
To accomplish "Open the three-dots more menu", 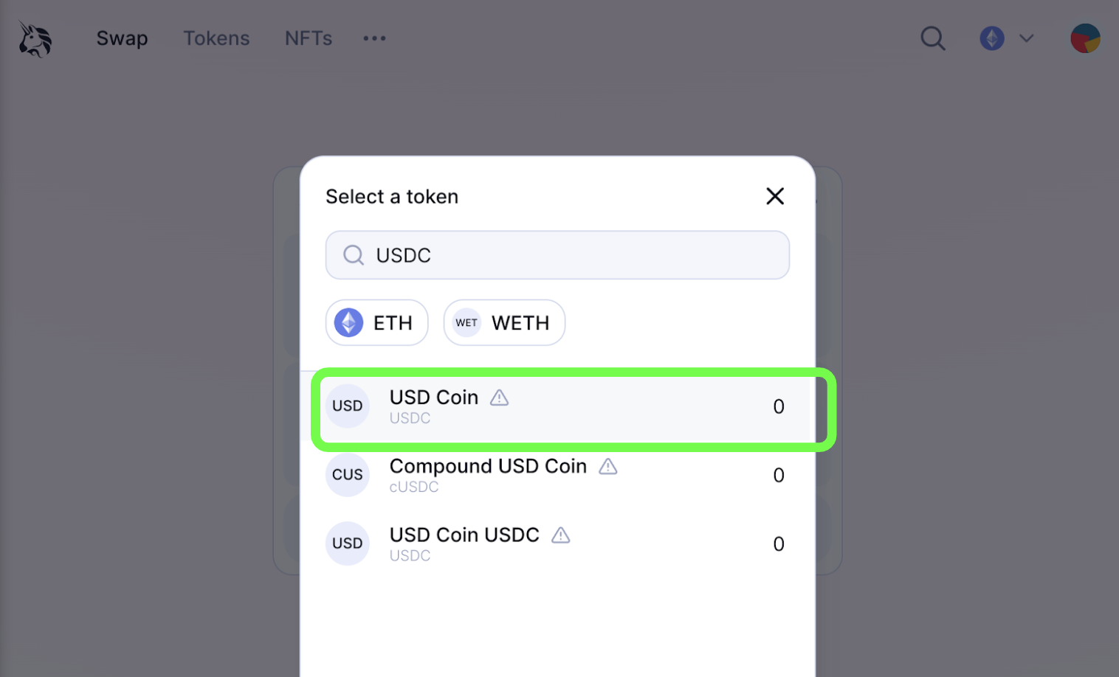I will [374, 38].
